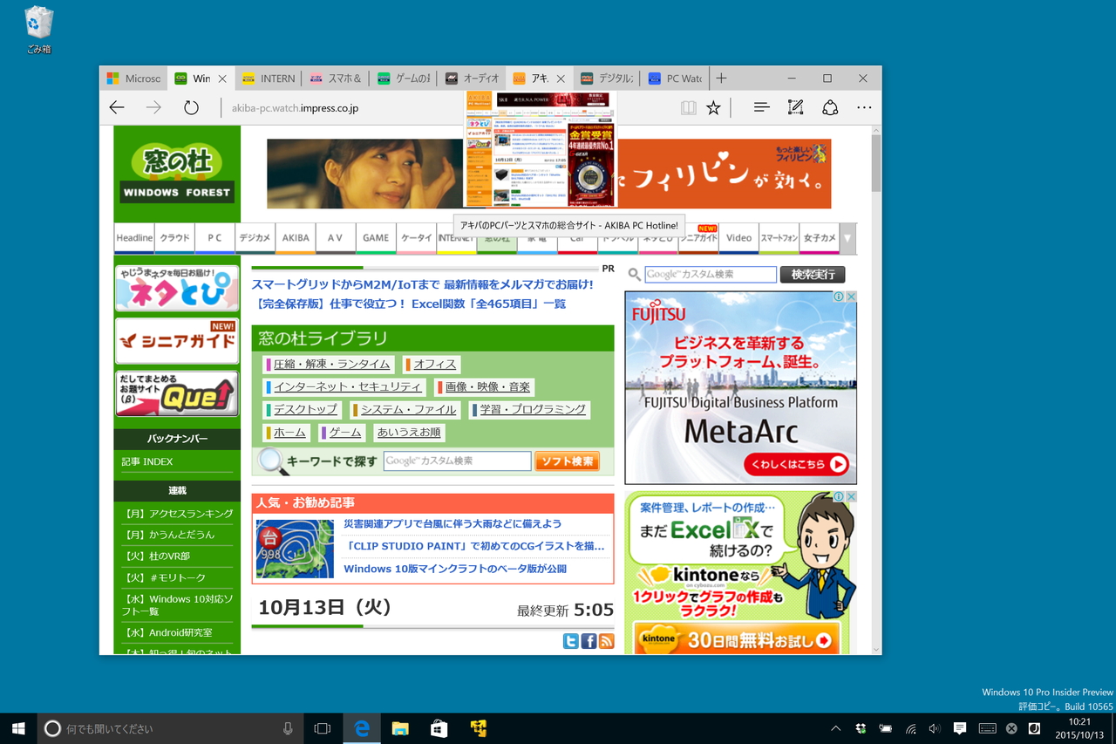
Task: Click the Google custom search field
Action: [708, 274]
